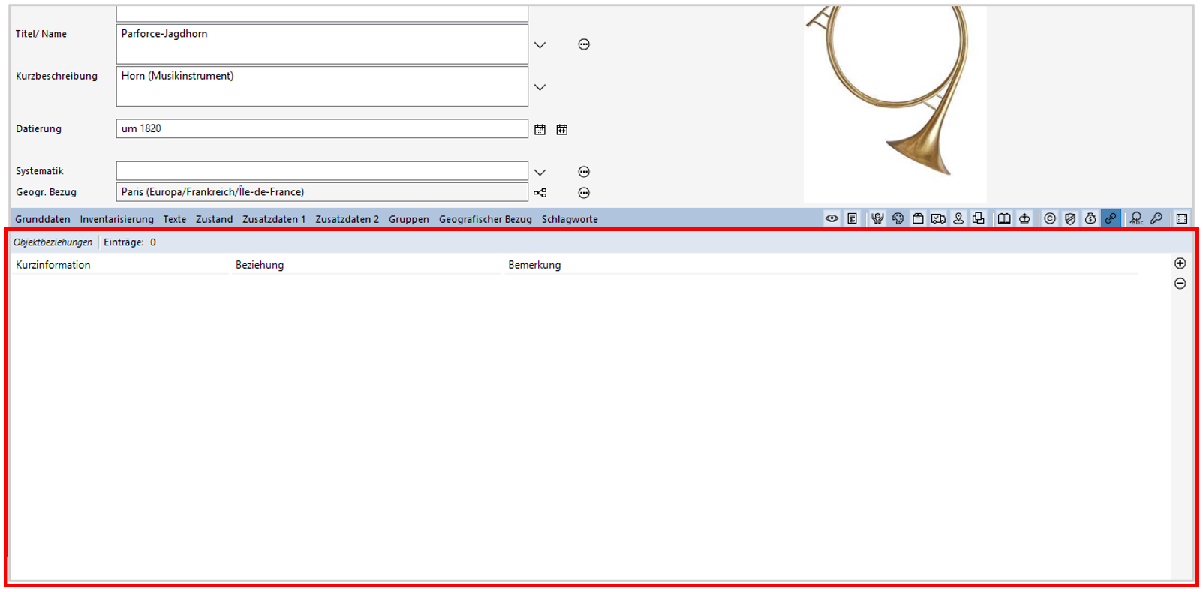This screenshot has height=592, width=1203.
Task: Click the money bag icon
Action: click(1090, 218)
